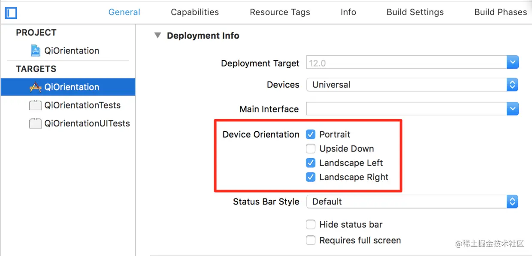Open the Devices Universal popup menu

coord(512,84)
